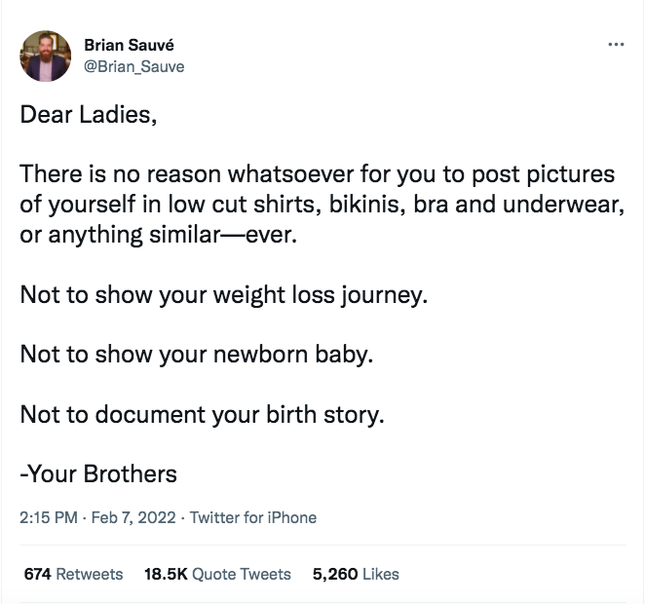Visit the @Brian_Sauve handle
Image resolution: width=645 pixels, height=604 pixels.
coord(134,66)
